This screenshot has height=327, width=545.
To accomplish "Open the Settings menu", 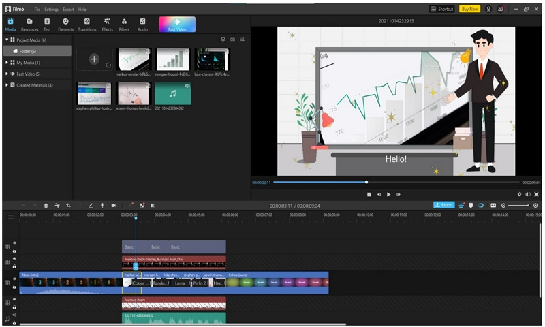I will click(51, 10).
